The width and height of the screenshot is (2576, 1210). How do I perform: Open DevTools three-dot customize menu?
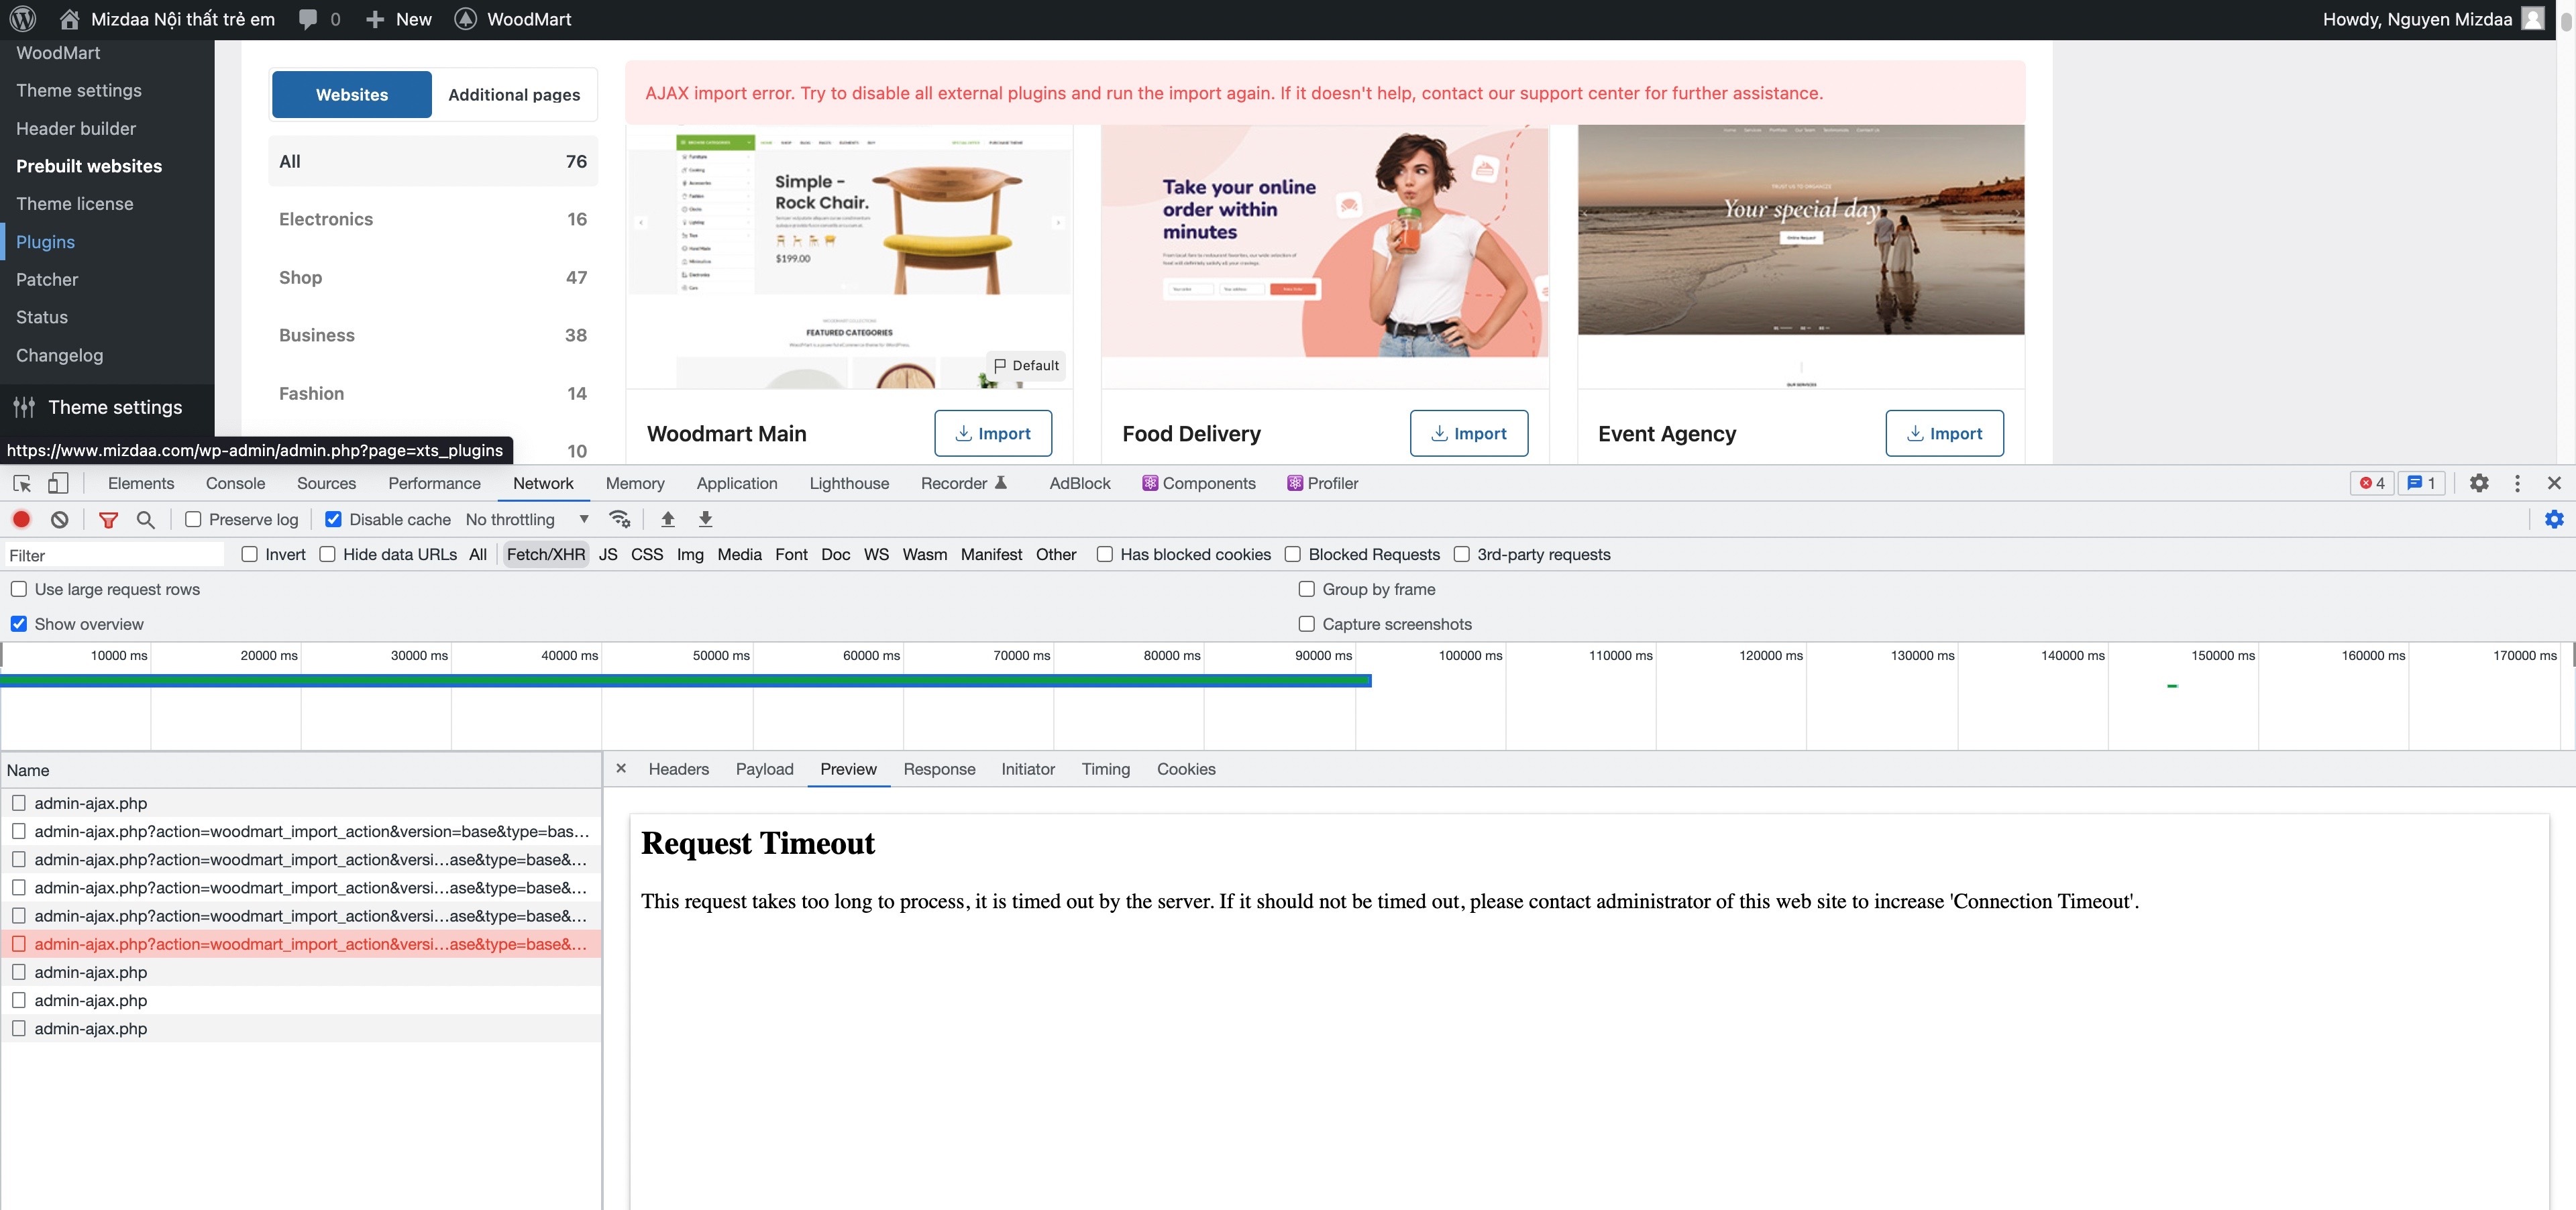click(x=2517, y=483)
